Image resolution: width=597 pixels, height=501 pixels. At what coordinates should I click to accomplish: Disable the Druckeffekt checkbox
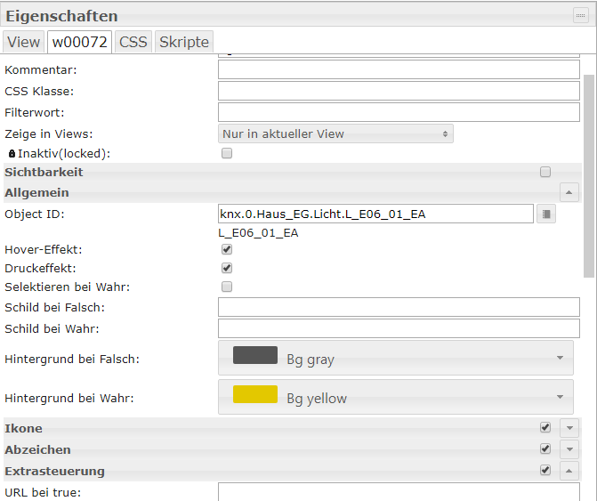[x=227, y=268]
